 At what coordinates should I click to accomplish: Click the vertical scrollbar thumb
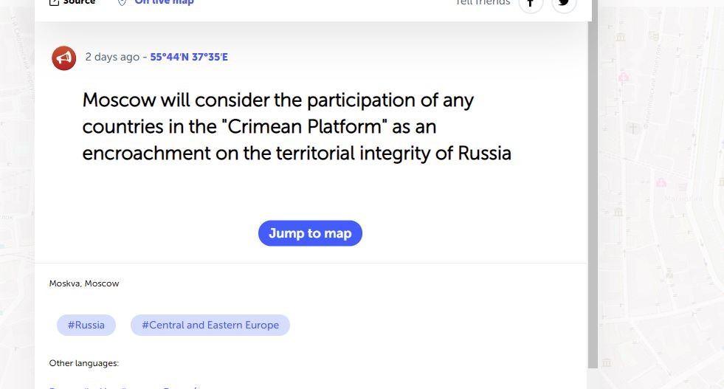pos(592,192)
